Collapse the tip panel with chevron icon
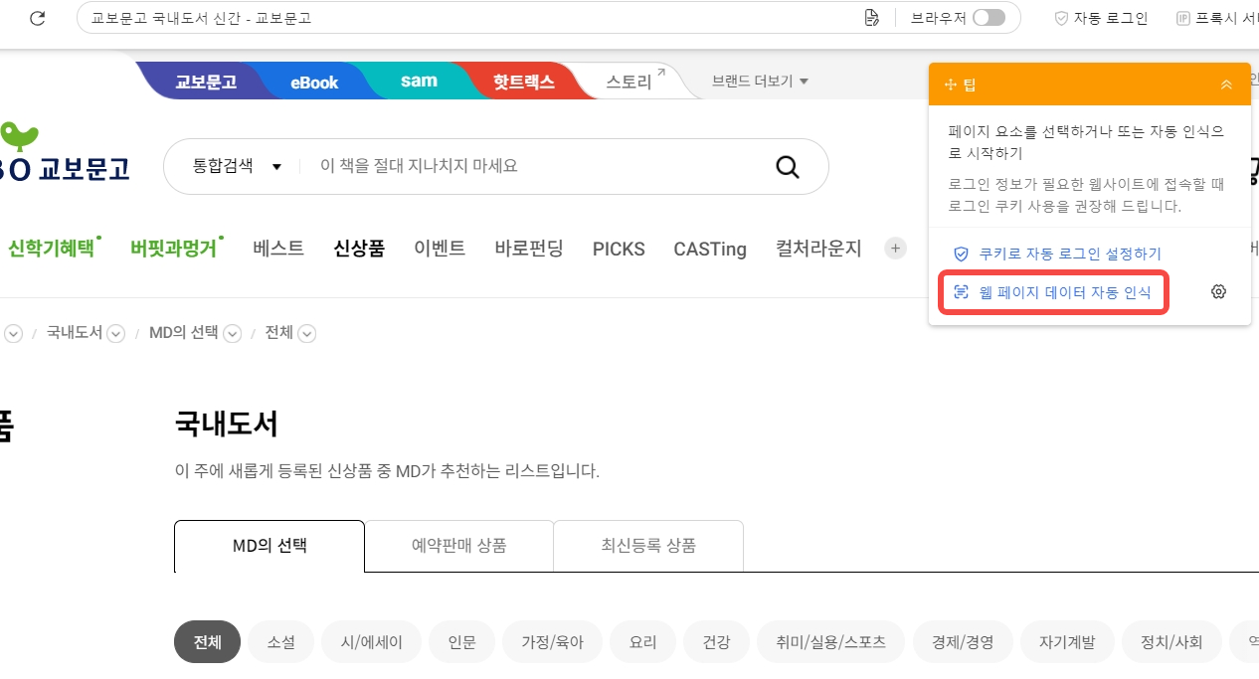Screen dimensions: 1259x679 (1226, 85)
